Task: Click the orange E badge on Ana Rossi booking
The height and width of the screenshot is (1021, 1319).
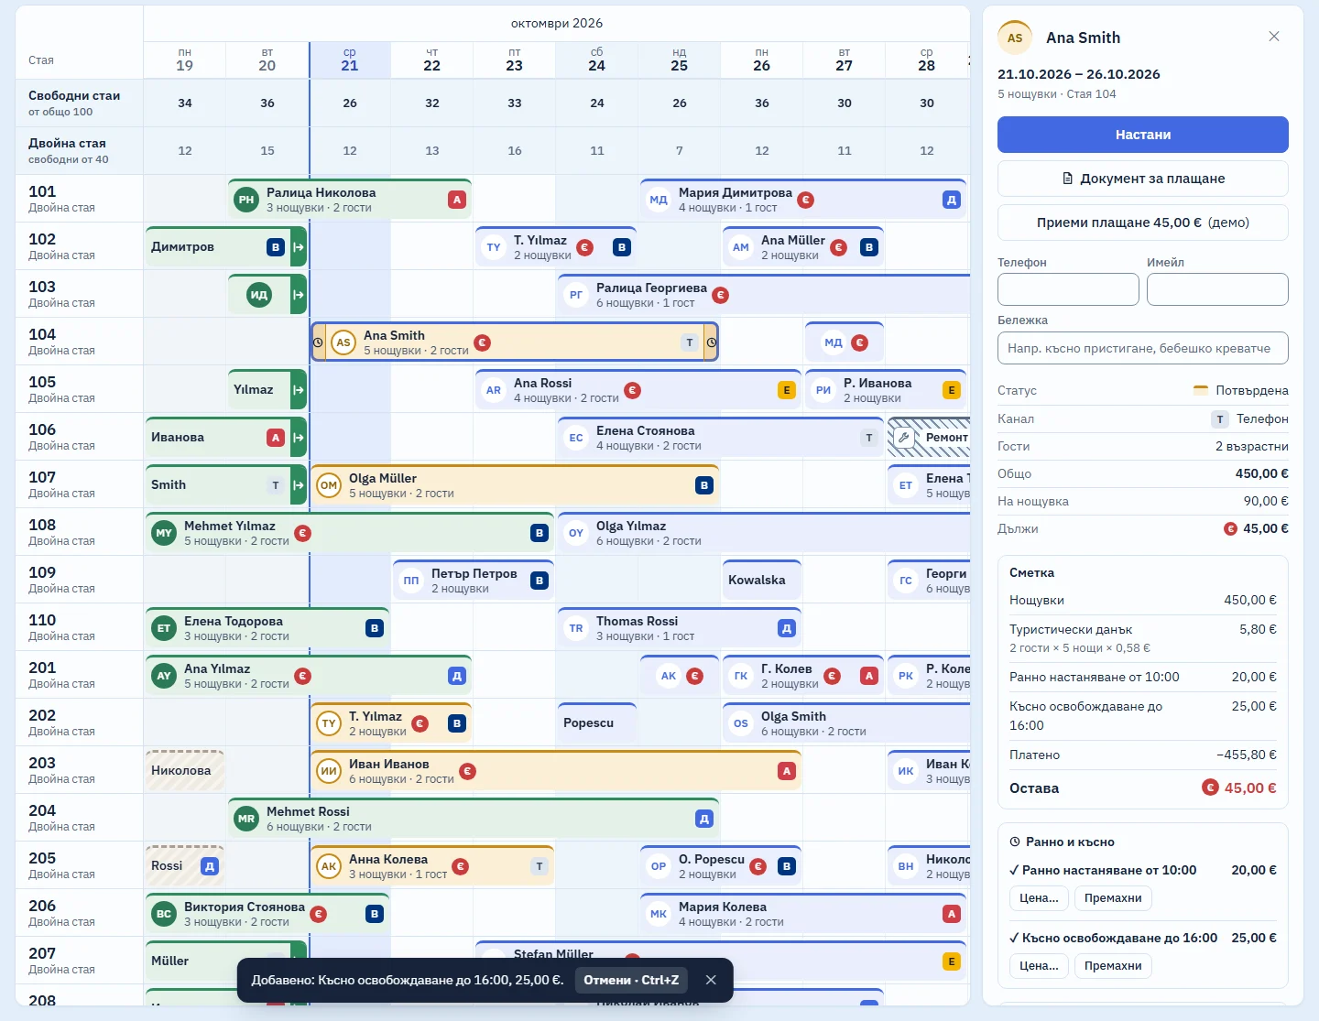Action: tap(787, 390)
